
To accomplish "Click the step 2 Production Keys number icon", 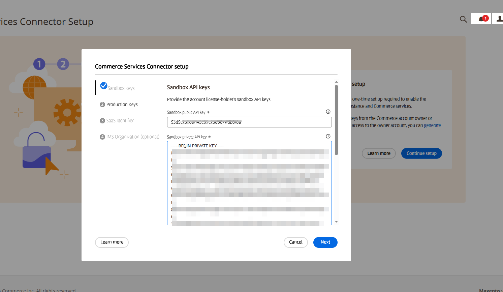I will click(102, 105).
